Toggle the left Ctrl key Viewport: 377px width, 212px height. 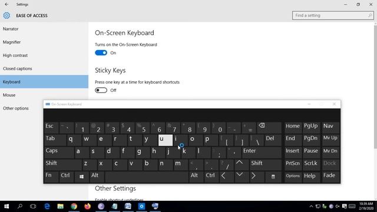tap(66, 177)
